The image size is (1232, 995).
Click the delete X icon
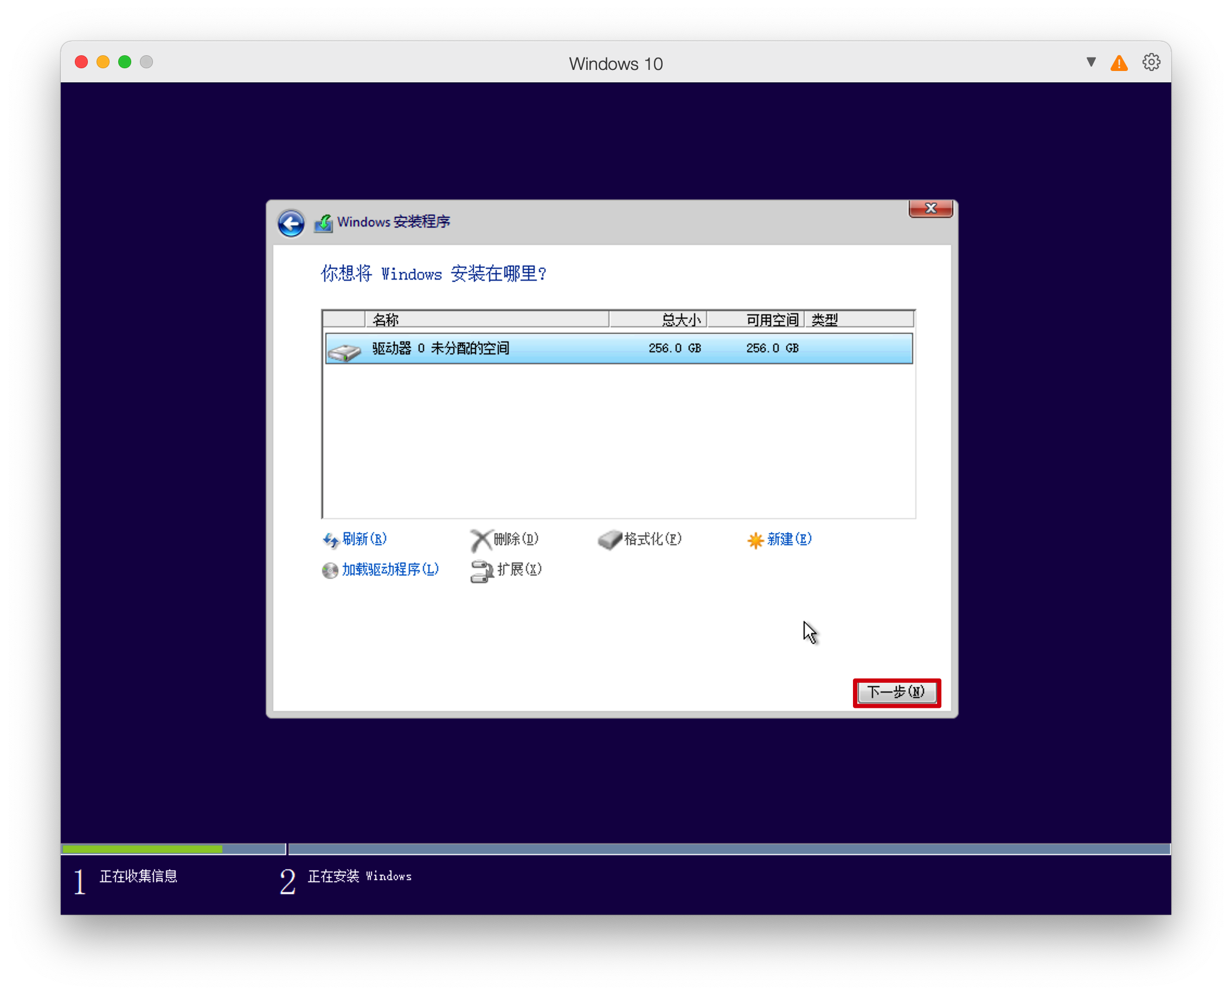pos(480,540)
